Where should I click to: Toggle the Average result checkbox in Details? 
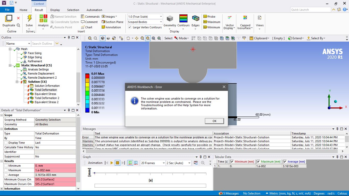pyautogui.click(x=6, y=175)
